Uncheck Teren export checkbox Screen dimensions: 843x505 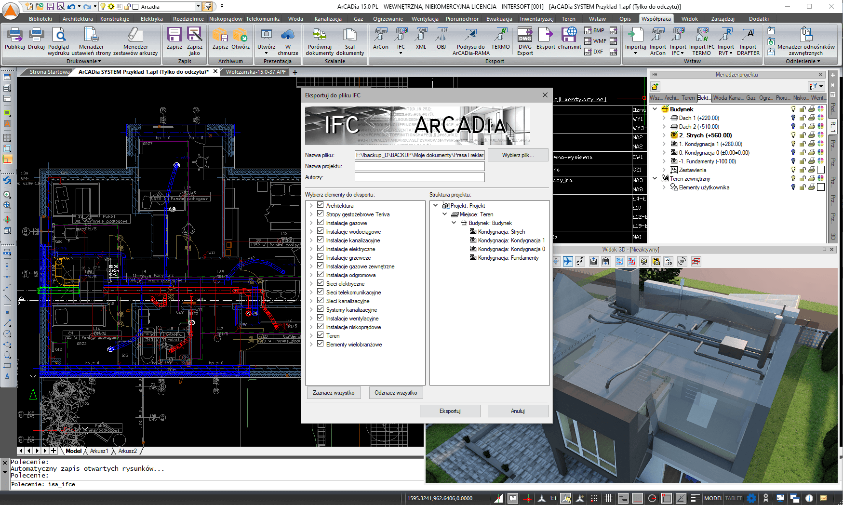point(320,335)
